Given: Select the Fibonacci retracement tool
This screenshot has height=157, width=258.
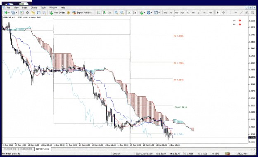Looking at the screenshot, I should pos(252,12).
